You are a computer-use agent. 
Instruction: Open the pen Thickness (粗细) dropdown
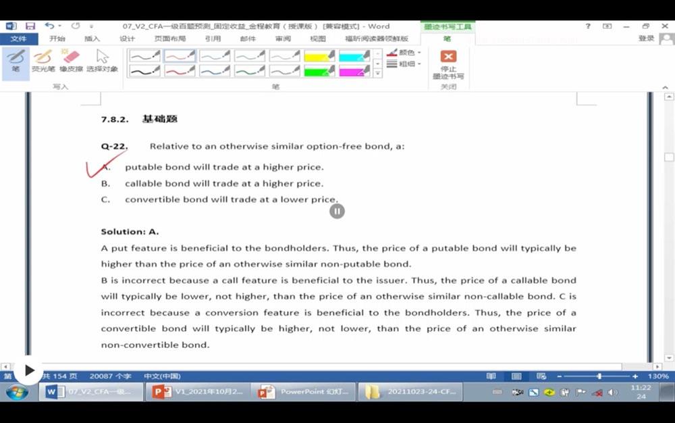tap(404, 64)
